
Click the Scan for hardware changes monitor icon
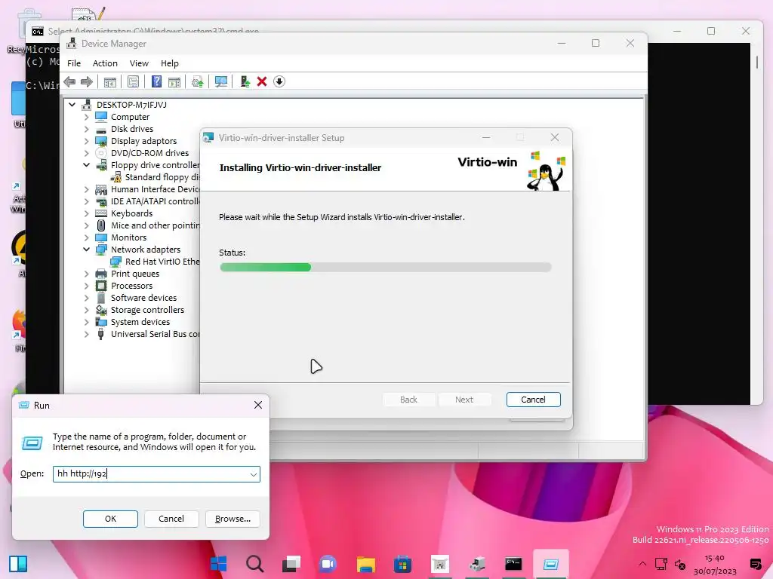221,81
